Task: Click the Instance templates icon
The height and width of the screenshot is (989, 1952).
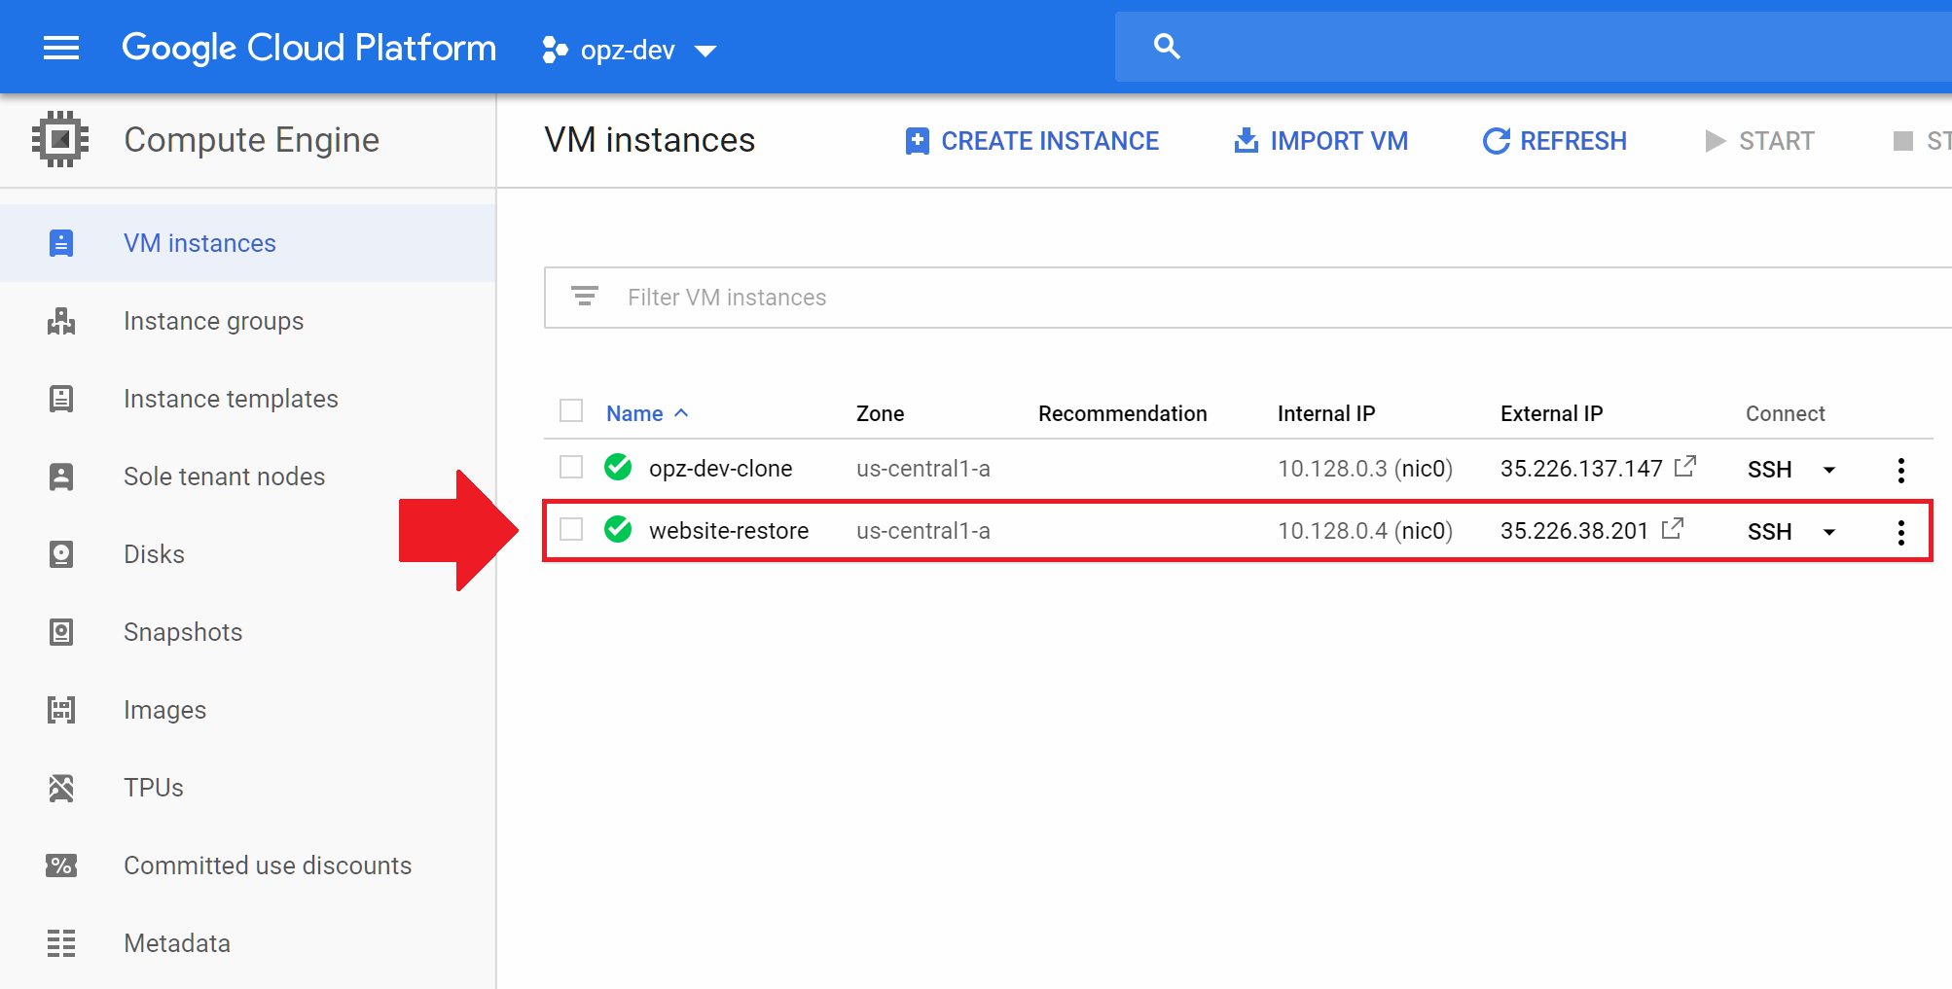Action: (x=61, y=399)
